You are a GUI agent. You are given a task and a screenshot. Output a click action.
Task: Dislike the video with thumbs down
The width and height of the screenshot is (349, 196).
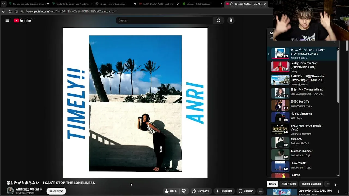coord(184,191)
